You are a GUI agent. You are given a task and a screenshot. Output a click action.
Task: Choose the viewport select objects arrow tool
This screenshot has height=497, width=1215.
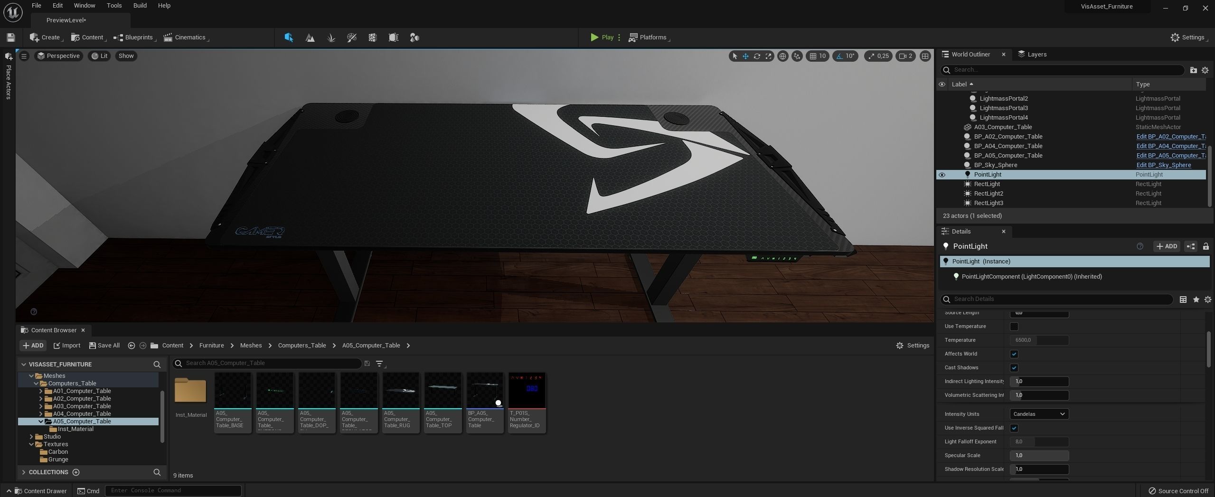(x=735, y=56)
